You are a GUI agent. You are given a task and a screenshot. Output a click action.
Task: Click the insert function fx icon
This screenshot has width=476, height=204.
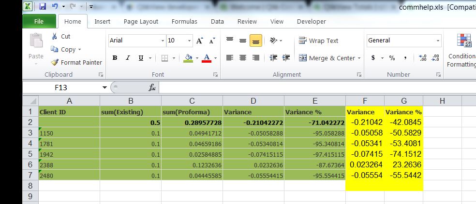[152, 88]
